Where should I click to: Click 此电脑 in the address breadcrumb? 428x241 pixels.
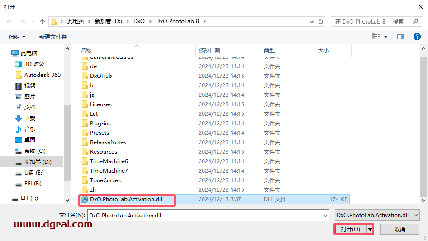coord(76,21)
